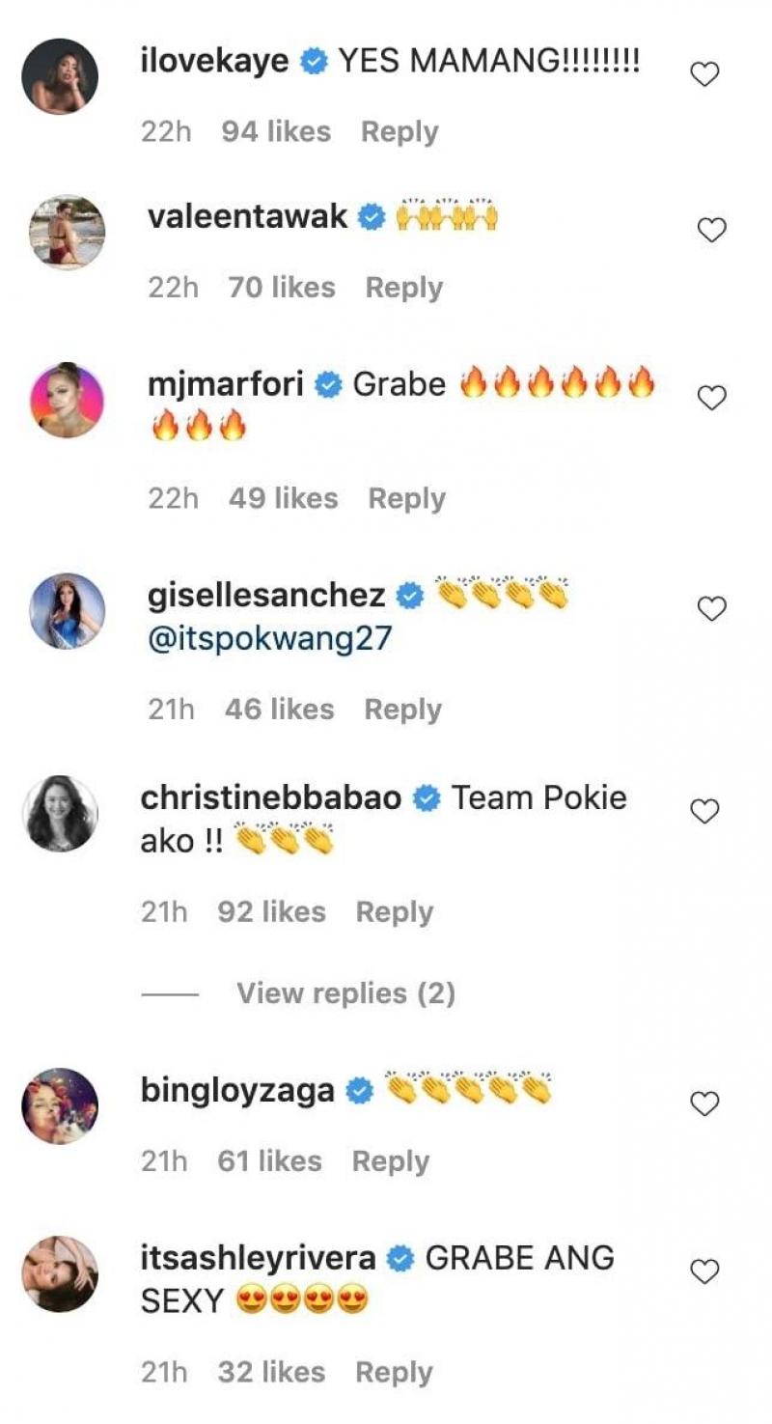View the 92 likes on christinebbabao's comment
Image resolution: width=772 pixels, height=1424 pixels.
[x=271, y=912]
